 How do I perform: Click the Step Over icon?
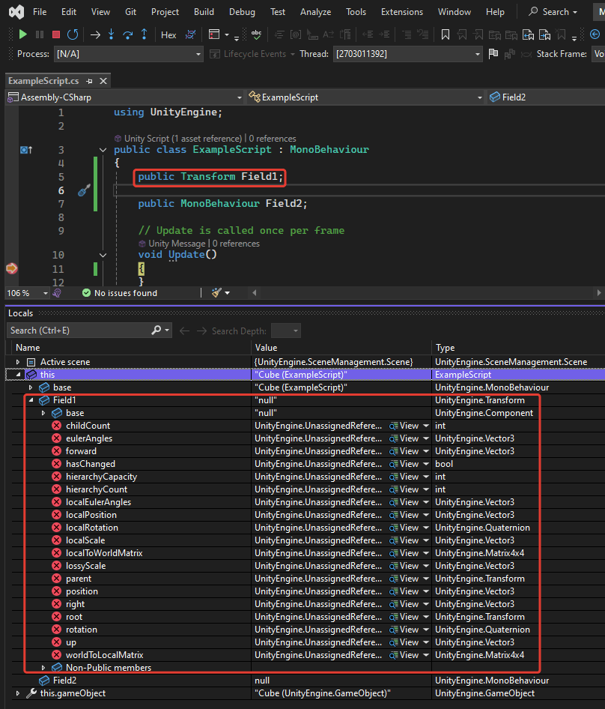128,34
